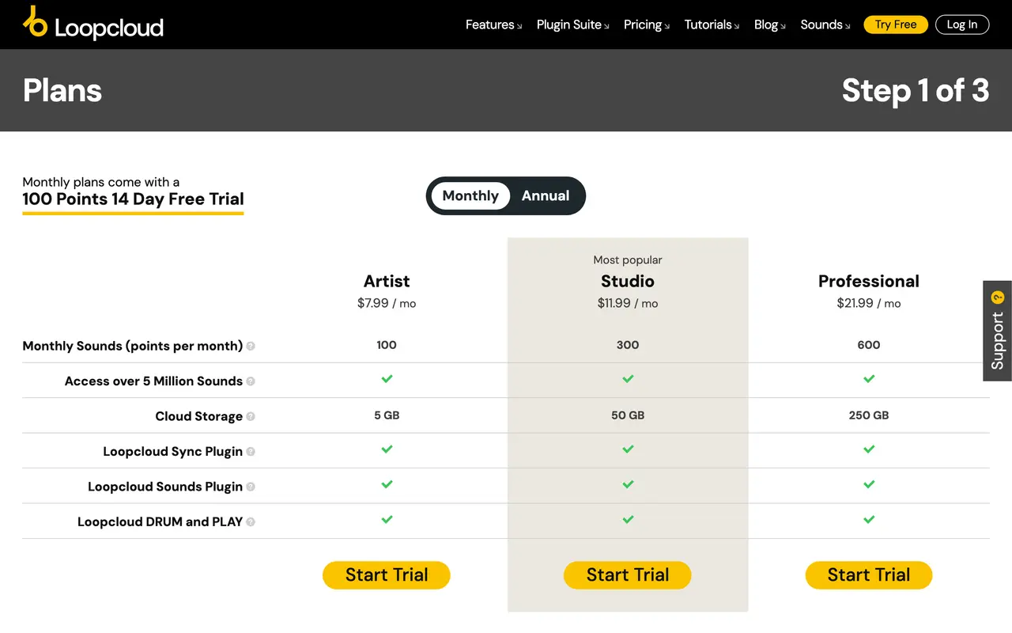The image size is (1012, 633).
Task: Click the Professional plan heading
Action: (x=869, y=281)
